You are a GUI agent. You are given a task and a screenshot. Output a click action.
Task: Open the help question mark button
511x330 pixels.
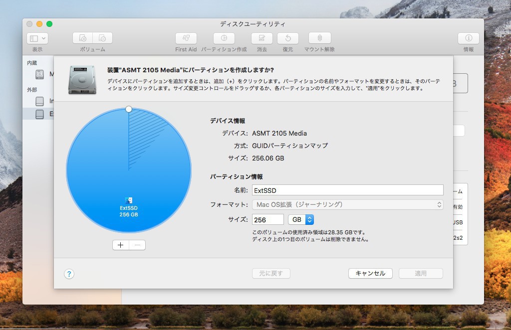[69, 274]
